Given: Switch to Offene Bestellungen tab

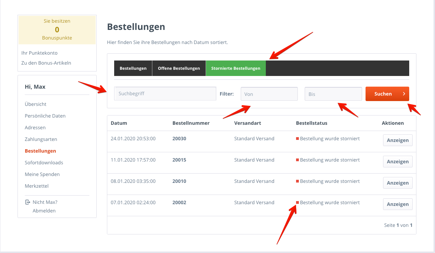Looking at the screenshot, I should point(179,68).
